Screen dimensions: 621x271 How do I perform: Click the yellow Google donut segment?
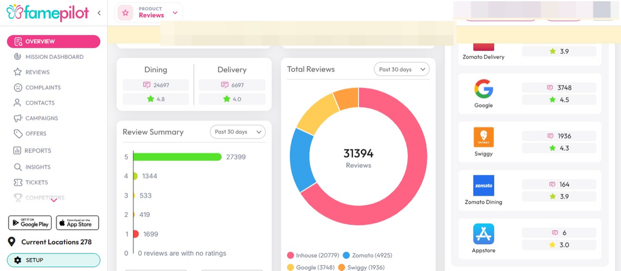318,113
